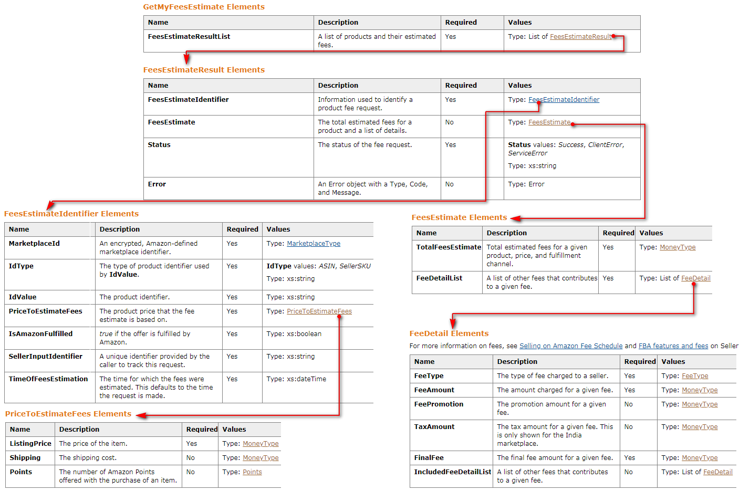Select the IsAmazonFulfilled name cell

(50, 338)
